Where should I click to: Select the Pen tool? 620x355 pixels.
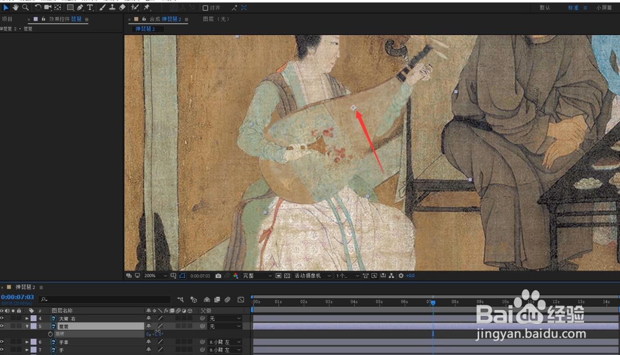[x=80, y=8]
